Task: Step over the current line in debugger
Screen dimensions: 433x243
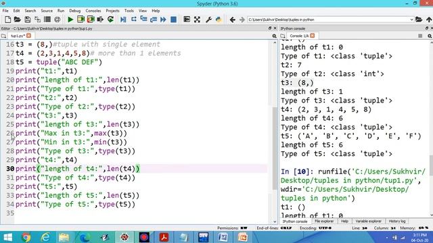Action: 134,20
